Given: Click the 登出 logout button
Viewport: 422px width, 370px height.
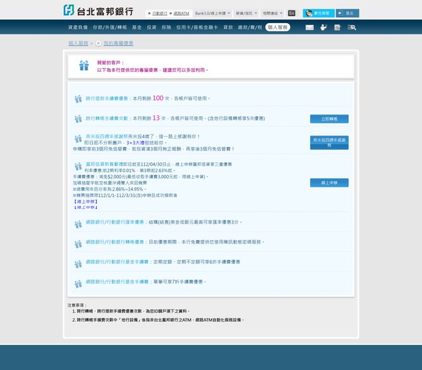Looking at the screenshot, I should click(x=347, y=13).
